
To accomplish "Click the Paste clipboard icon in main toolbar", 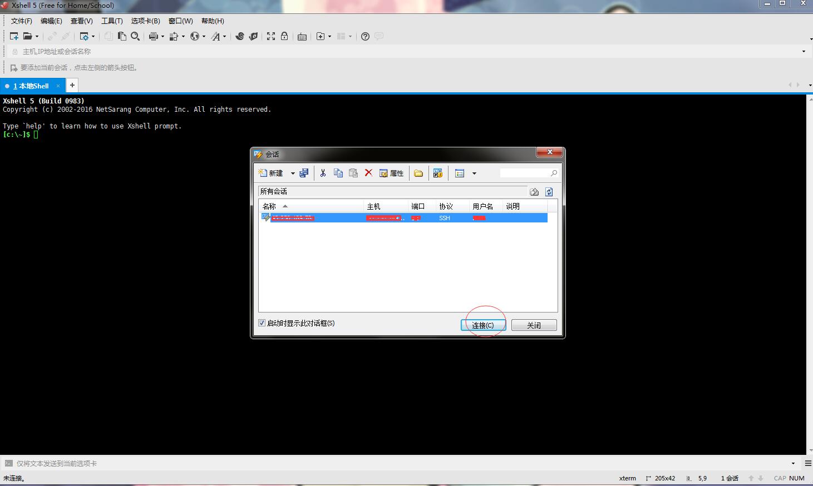I will 122,36.
